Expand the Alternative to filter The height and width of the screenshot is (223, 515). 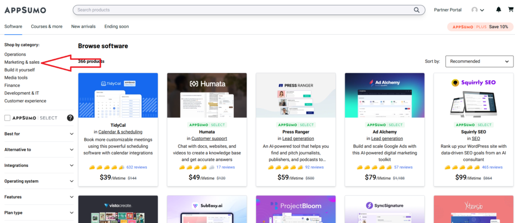pos(39,150)
